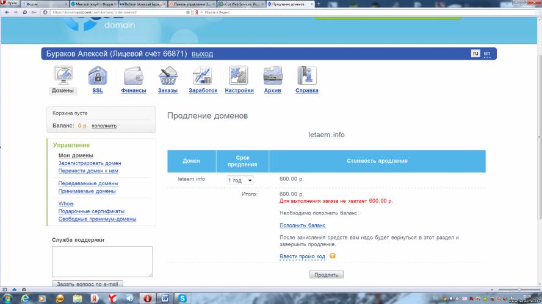542x304 pixels.
Task: Open the Заказы basket icon
Action: click(x=167, y=76)
